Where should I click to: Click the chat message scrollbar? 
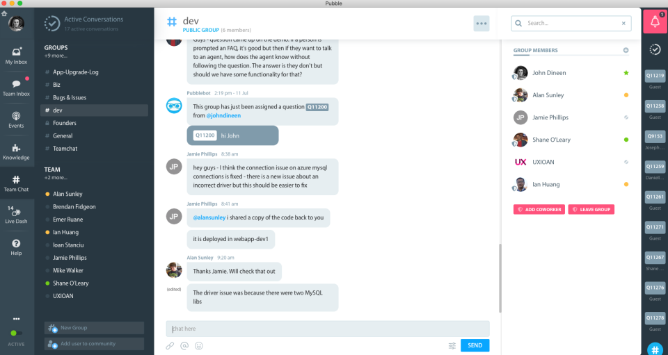tap(500, 278)
